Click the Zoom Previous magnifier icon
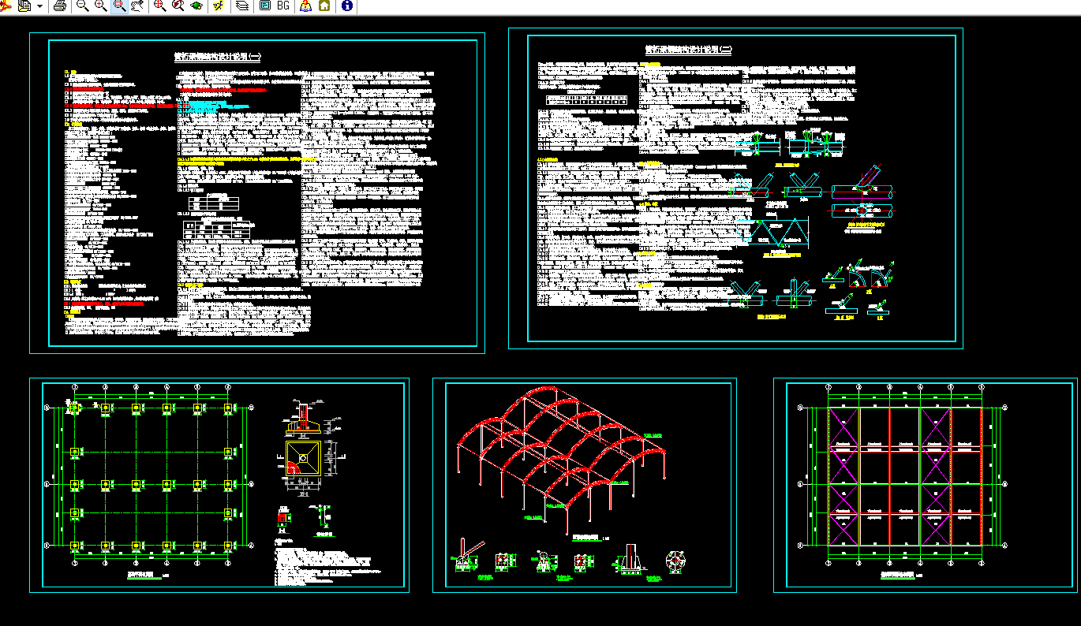 [x=178, y=6]
